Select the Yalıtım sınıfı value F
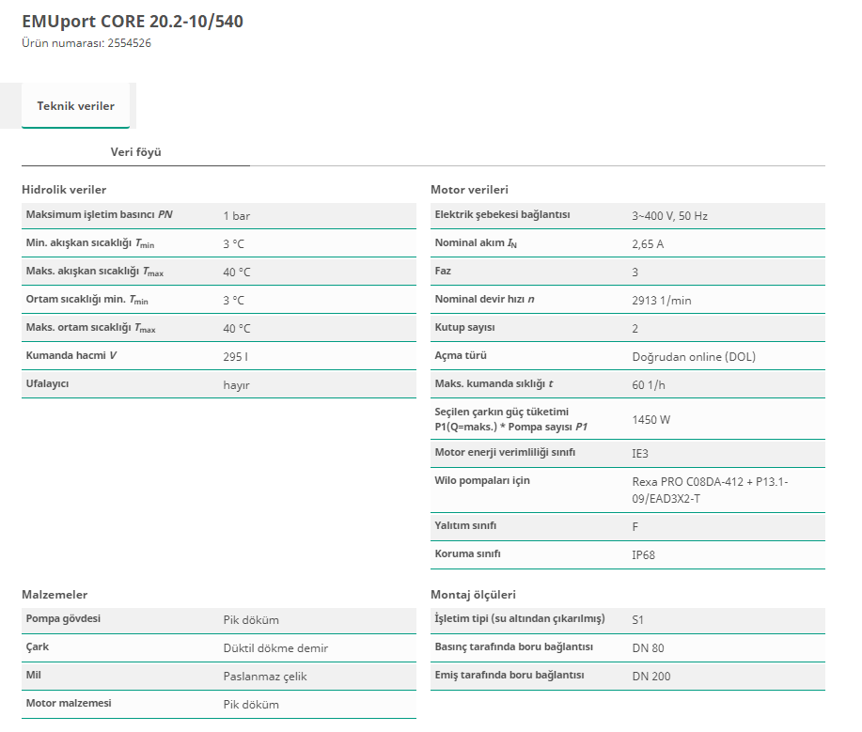Image resolution: width=862 pixels, height=732 pixels. pos(635,527)
